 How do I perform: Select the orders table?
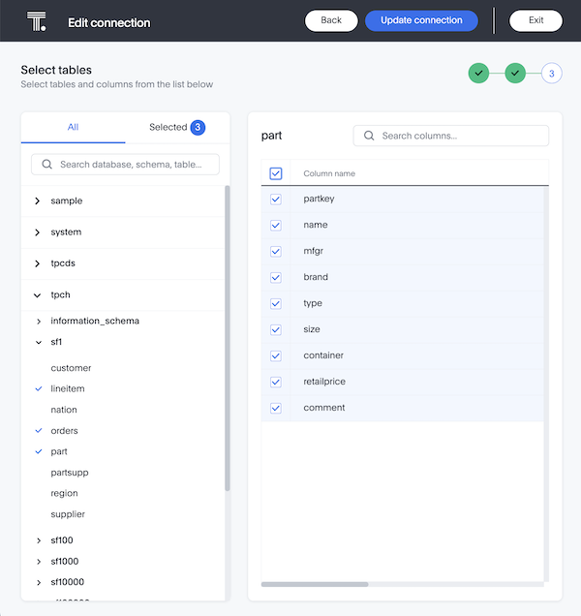click(x=64, y=431)
